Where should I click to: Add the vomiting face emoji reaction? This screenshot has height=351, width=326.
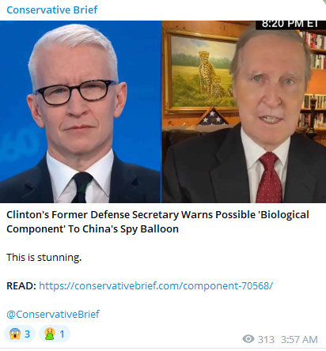[55, 334]
